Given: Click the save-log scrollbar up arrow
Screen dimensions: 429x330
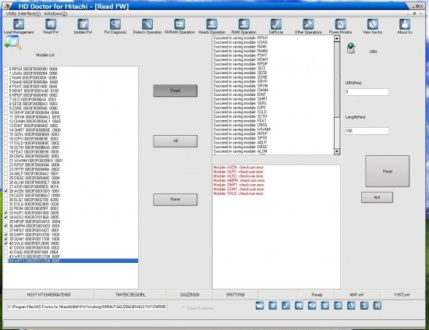Looking at the screenshot, I should coord(337,39).
